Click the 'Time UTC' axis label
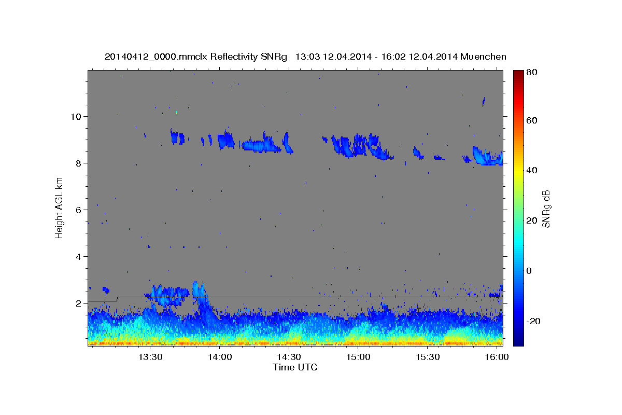Screen dimensions: 622x415 point(295,367)
